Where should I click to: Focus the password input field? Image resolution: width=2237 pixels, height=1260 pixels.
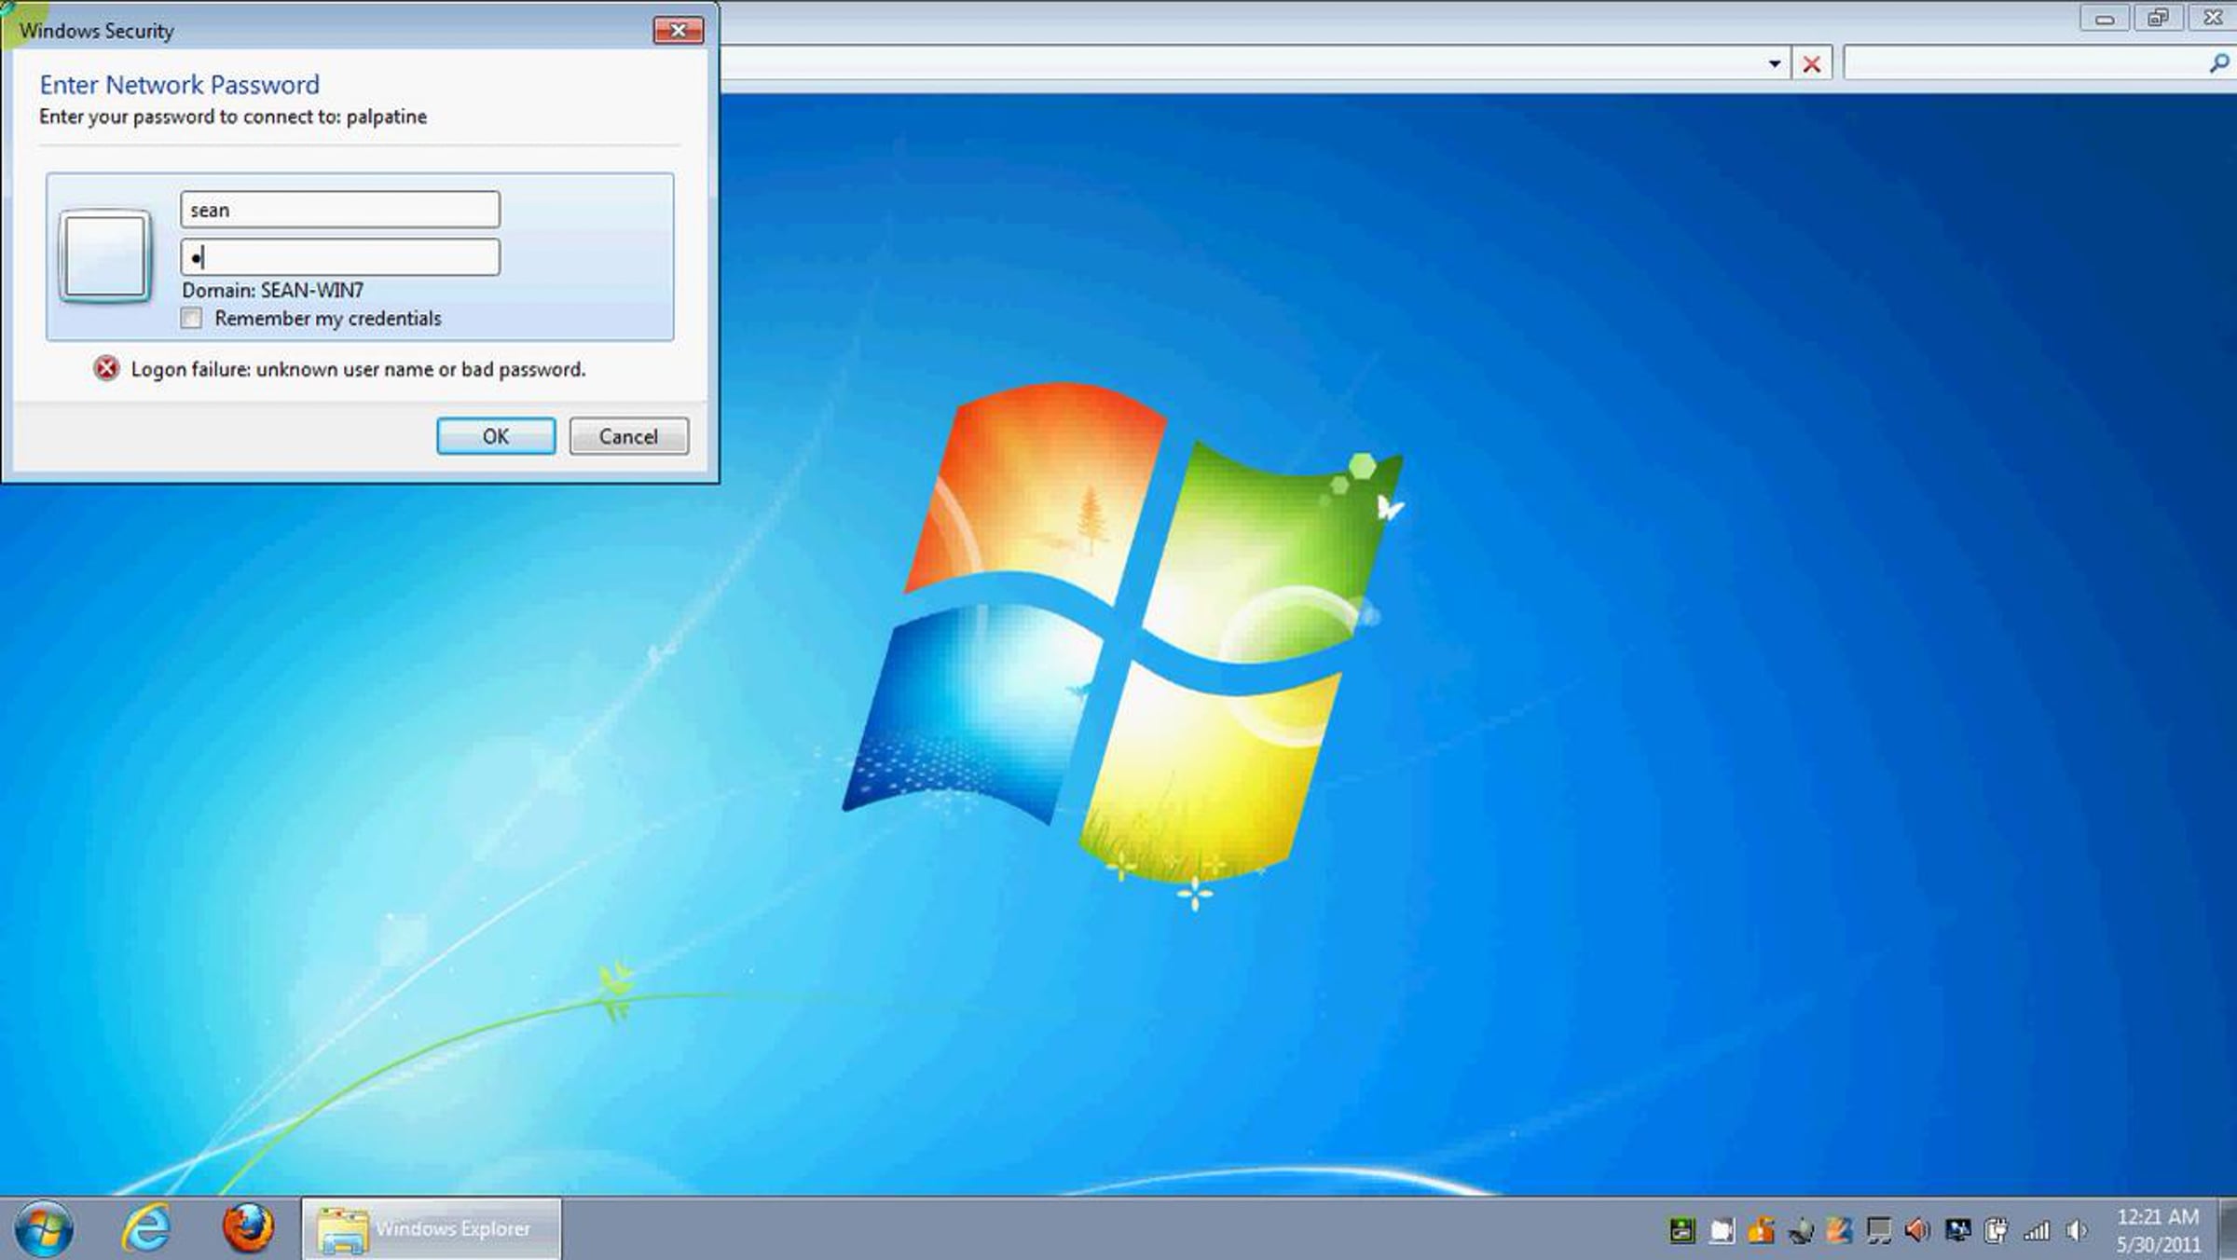tap(340, 257)
